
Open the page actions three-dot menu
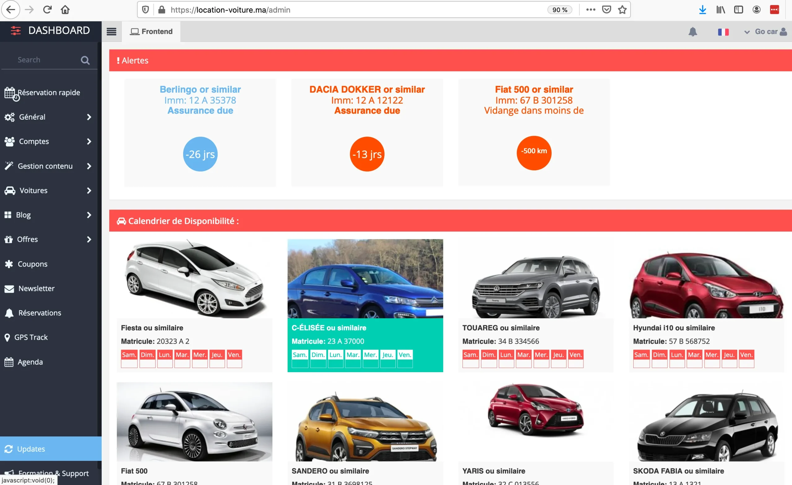(591, 10)
